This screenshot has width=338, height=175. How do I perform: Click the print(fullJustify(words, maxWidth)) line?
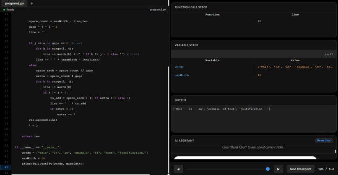(x=52, y=164)
